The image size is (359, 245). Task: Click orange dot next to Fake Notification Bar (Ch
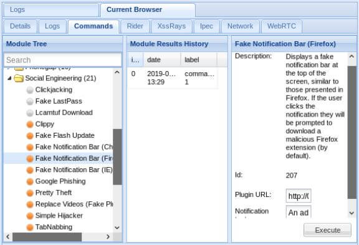(30, 147)
